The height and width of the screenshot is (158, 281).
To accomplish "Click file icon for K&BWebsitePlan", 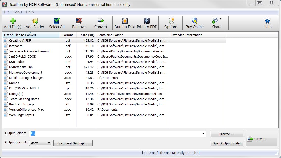I will [x=6, y=67].
